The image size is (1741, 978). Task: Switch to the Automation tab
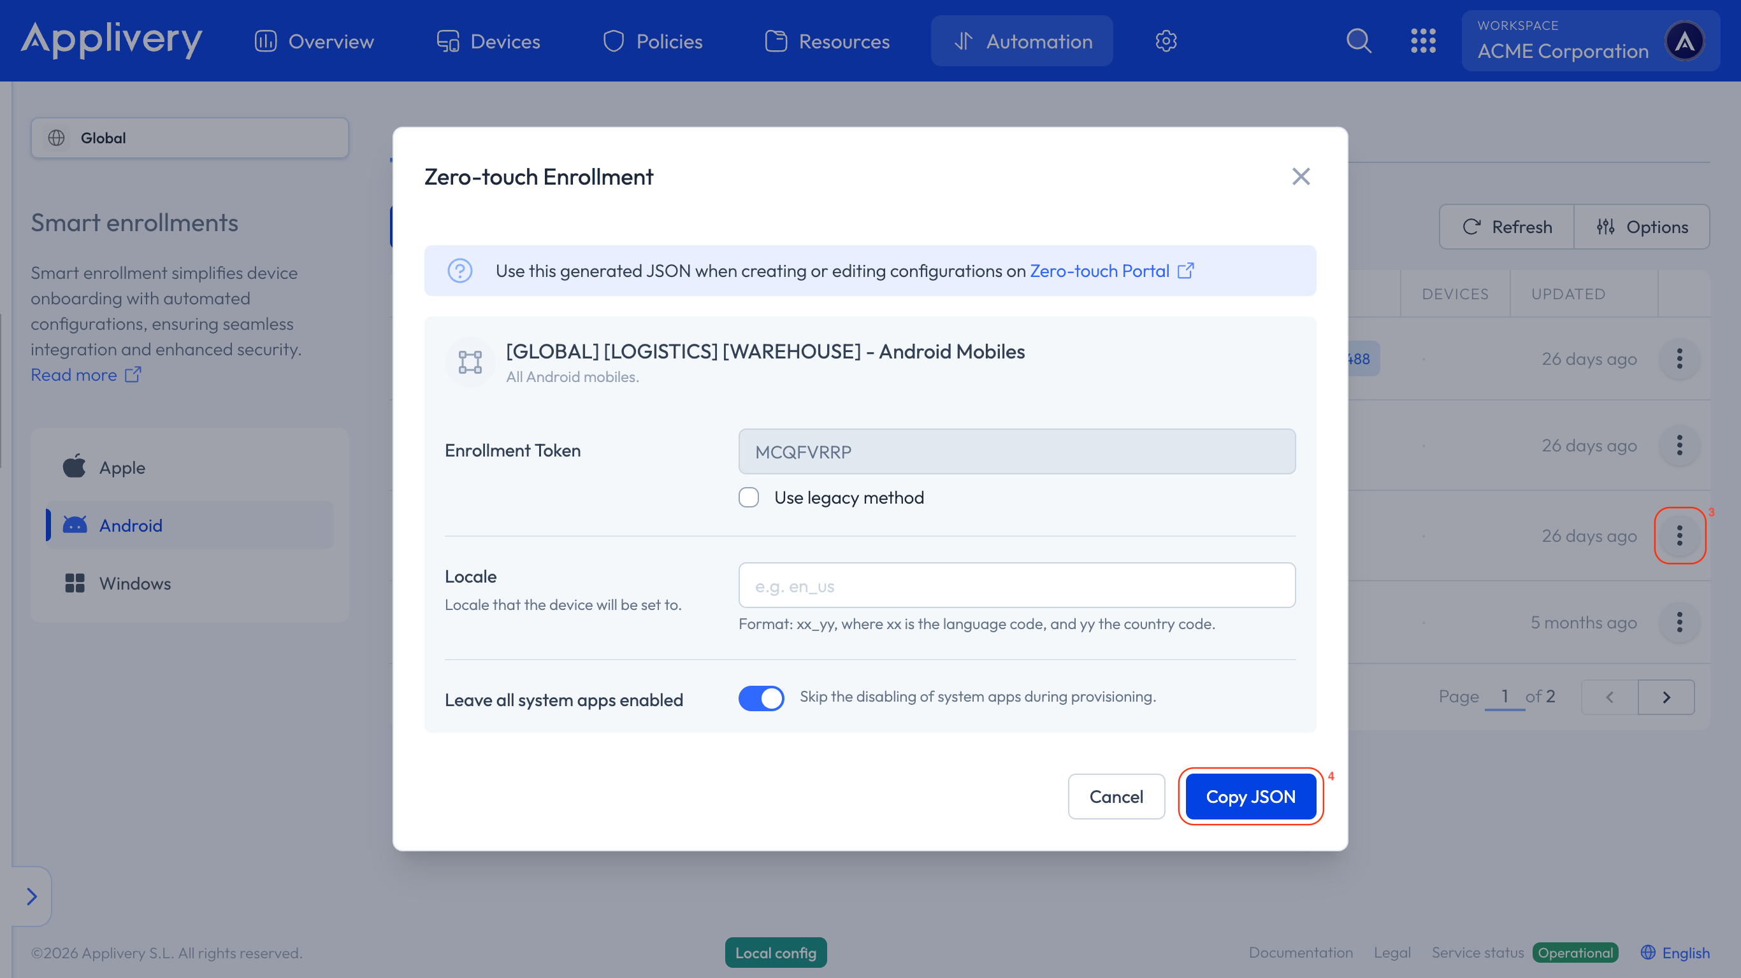[x=1022, y=41]
